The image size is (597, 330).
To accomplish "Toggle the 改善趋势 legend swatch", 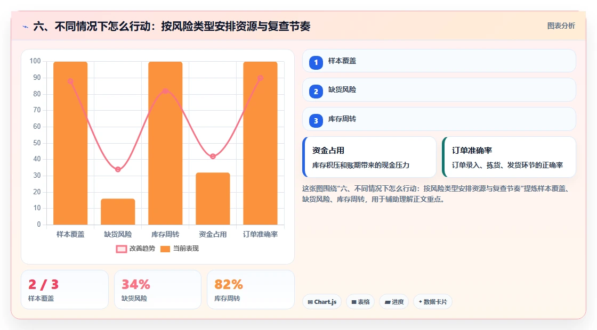I will pyautogui.click(x=122, y=249).
